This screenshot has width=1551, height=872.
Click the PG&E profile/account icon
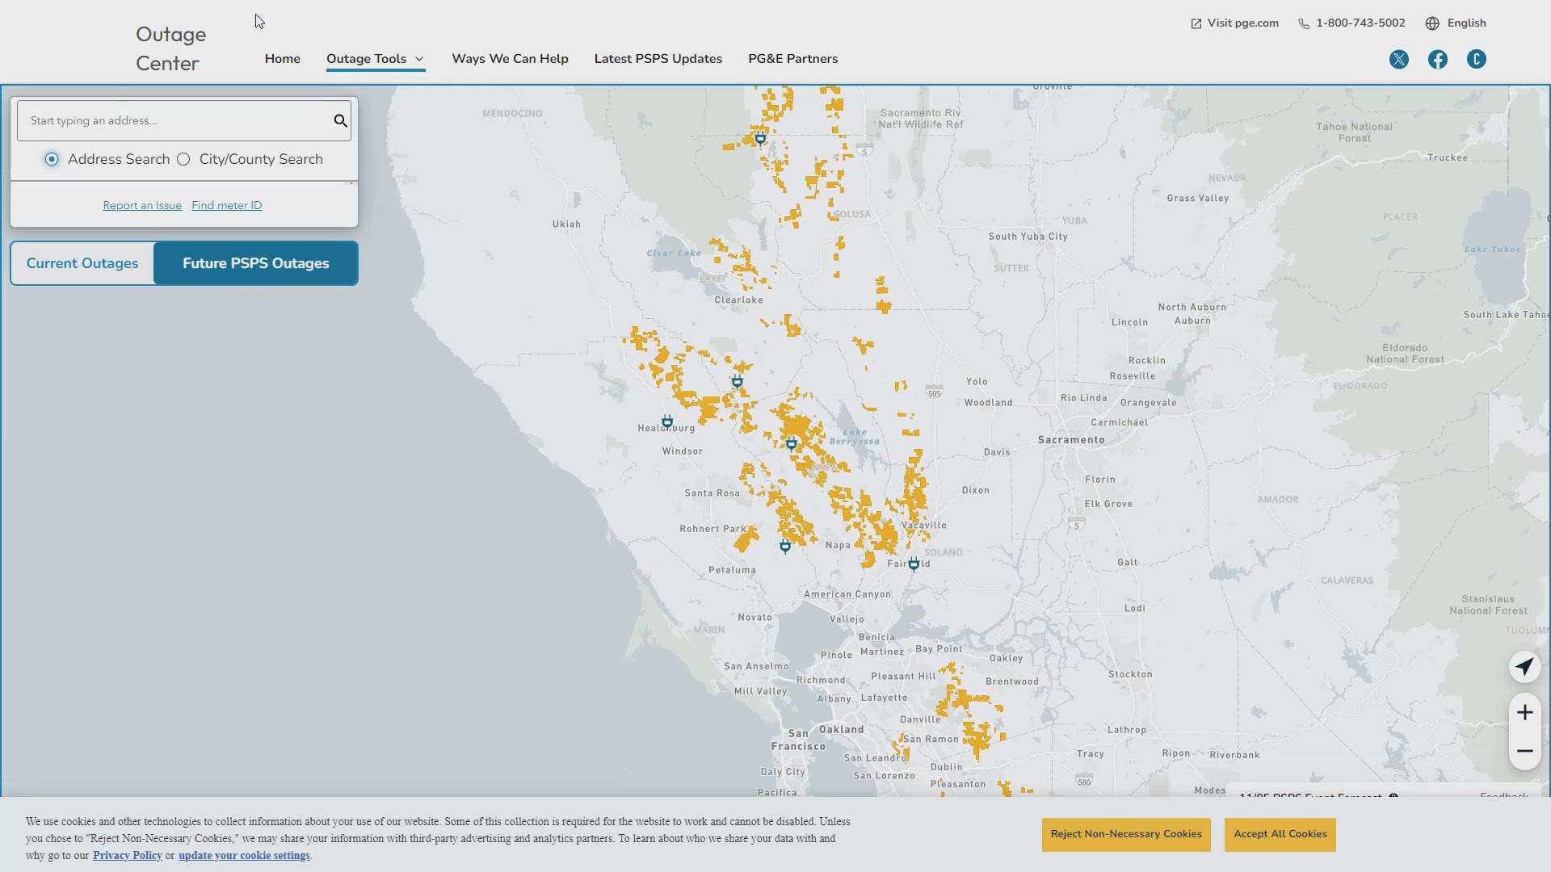pyautogui.click(x=1475, y=59)
